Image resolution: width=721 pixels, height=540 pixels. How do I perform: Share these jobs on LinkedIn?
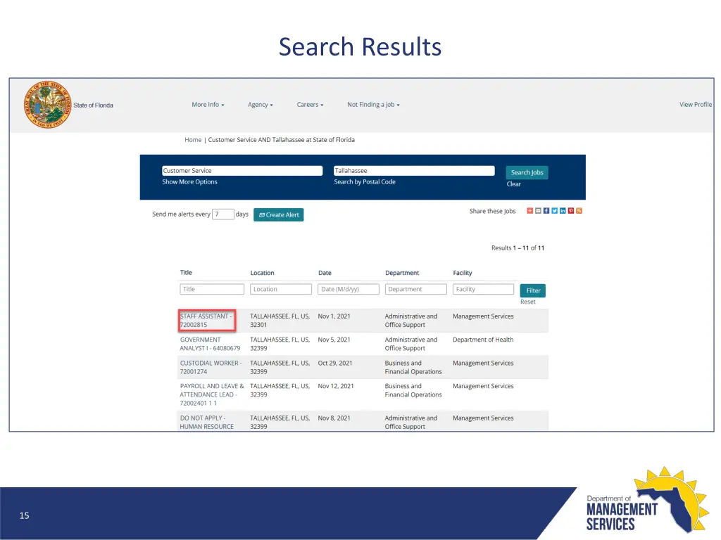pyautogui.click(x=563, y=211)
